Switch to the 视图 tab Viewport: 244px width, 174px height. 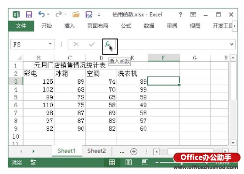(x=195, y=26)
